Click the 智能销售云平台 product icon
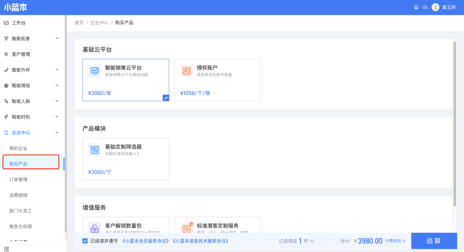This screenshot has height=252, width=464. click(x=95, y=71)
